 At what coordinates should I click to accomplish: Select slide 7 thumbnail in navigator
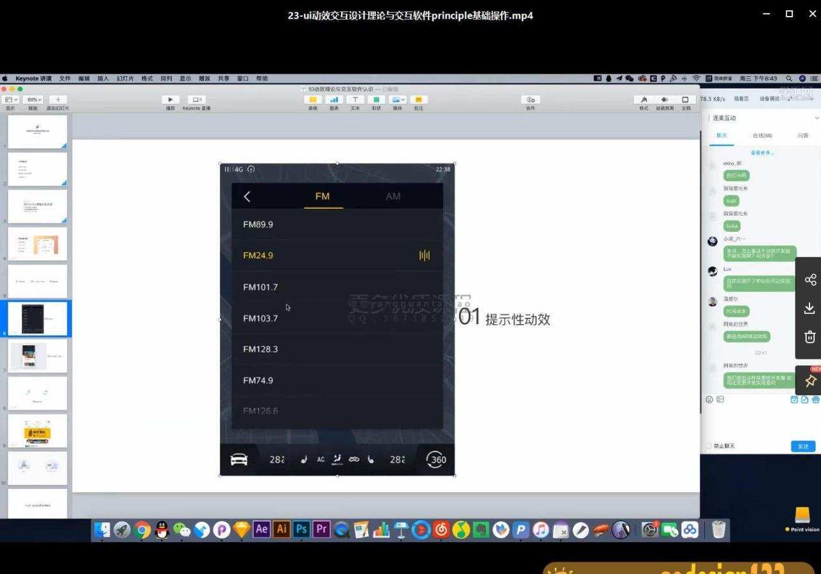coord(37,356)
